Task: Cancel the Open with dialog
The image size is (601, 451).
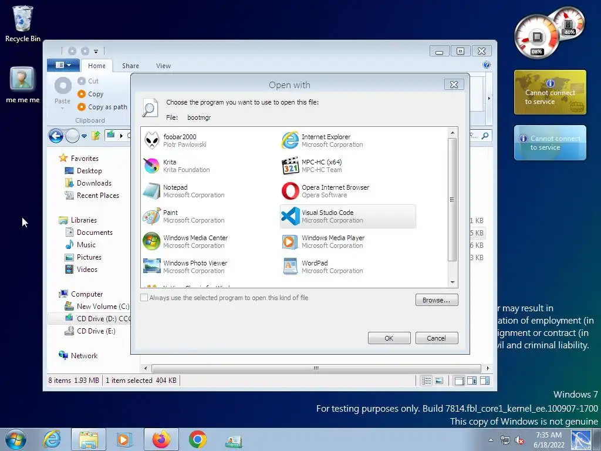Action: pos(437,338)
